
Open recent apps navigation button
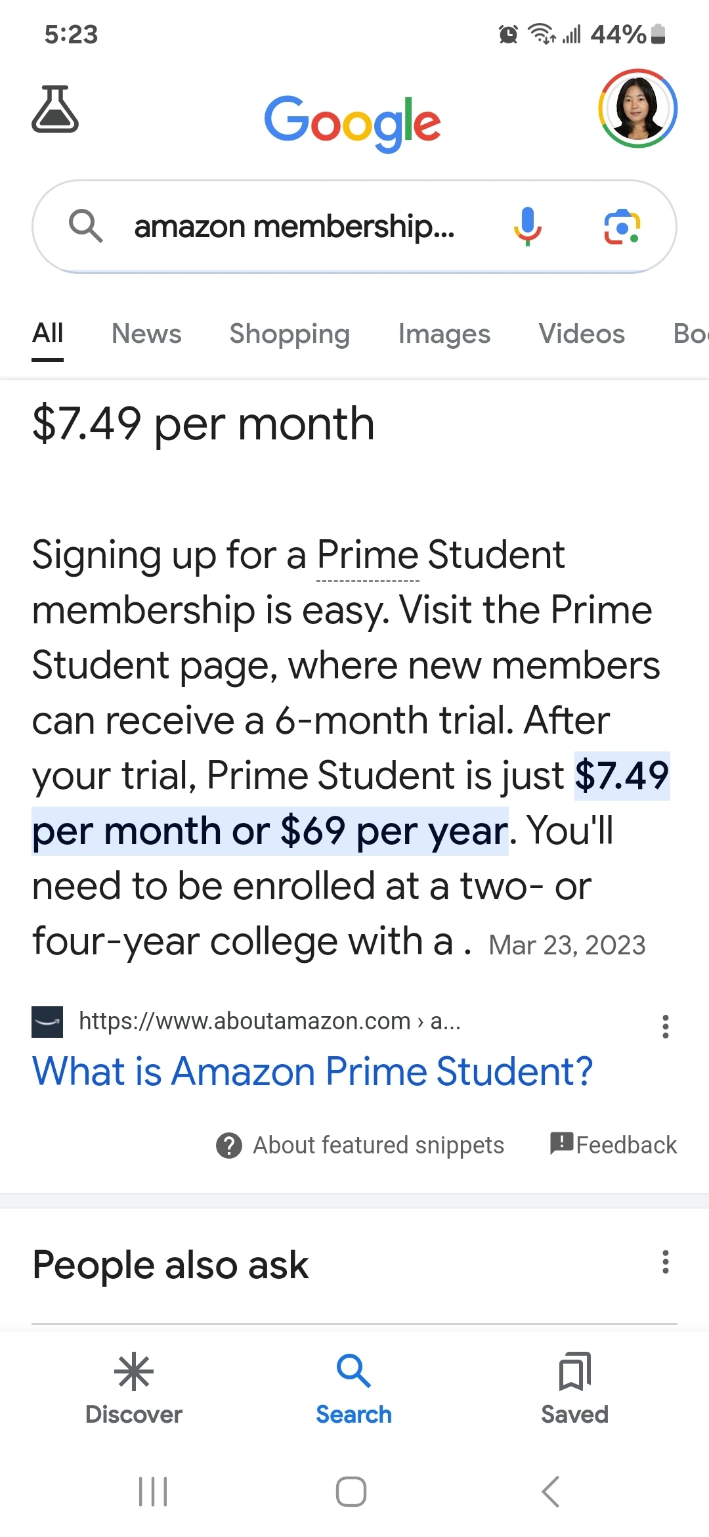pyautogui.click(x=153, y=1491)
